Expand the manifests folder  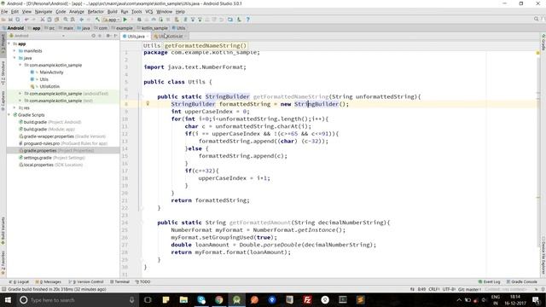[x=15, y=51]
